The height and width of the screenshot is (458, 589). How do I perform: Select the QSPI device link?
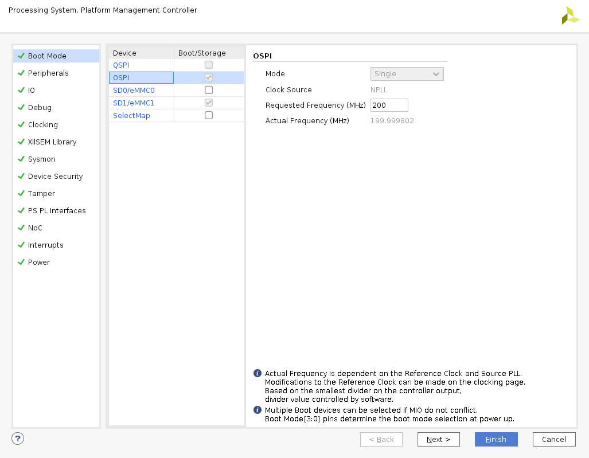(121, 65)
